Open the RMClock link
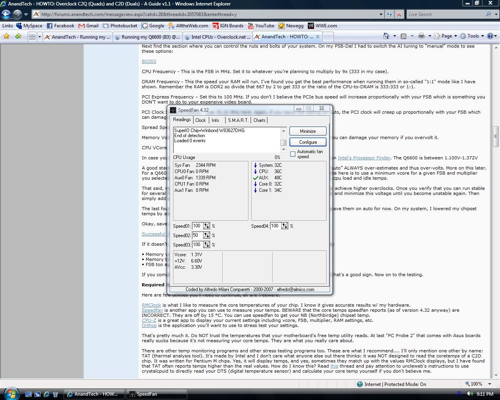The image size is (500, 400). (x=151, y=305)
